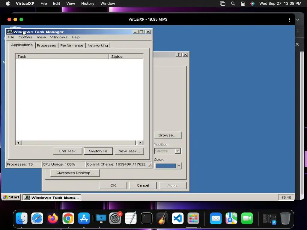The image size is (307, 230).
Task: Open Task Manager Options menu
Action: [25, 37]
